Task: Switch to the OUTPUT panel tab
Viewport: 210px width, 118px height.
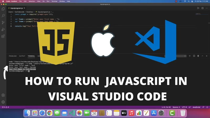Action: (x=22, y=56)
